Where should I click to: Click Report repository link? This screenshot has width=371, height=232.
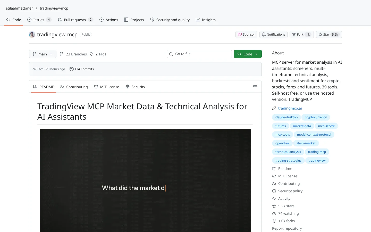287,228
